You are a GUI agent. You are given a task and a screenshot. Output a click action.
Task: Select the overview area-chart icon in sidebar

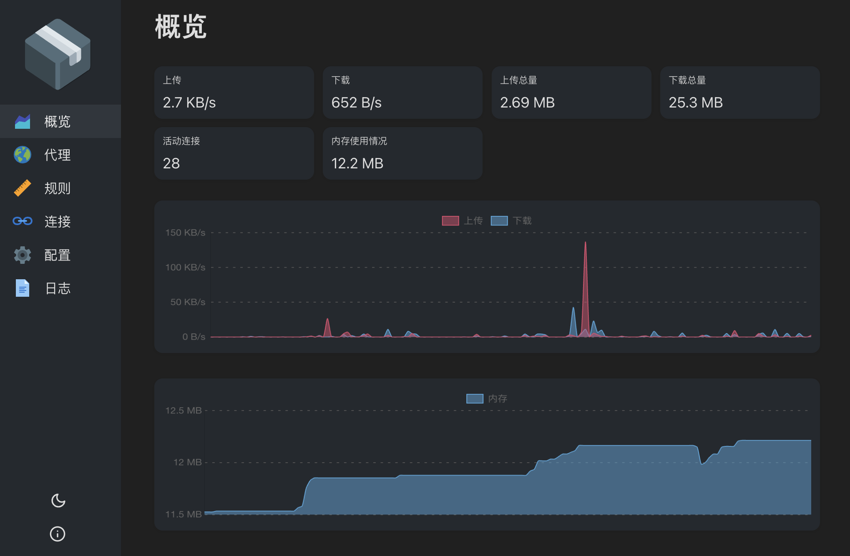[x=22, y=121]
